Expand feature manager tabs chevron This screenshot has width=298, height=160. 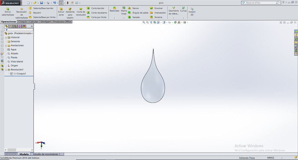(32, 26)
